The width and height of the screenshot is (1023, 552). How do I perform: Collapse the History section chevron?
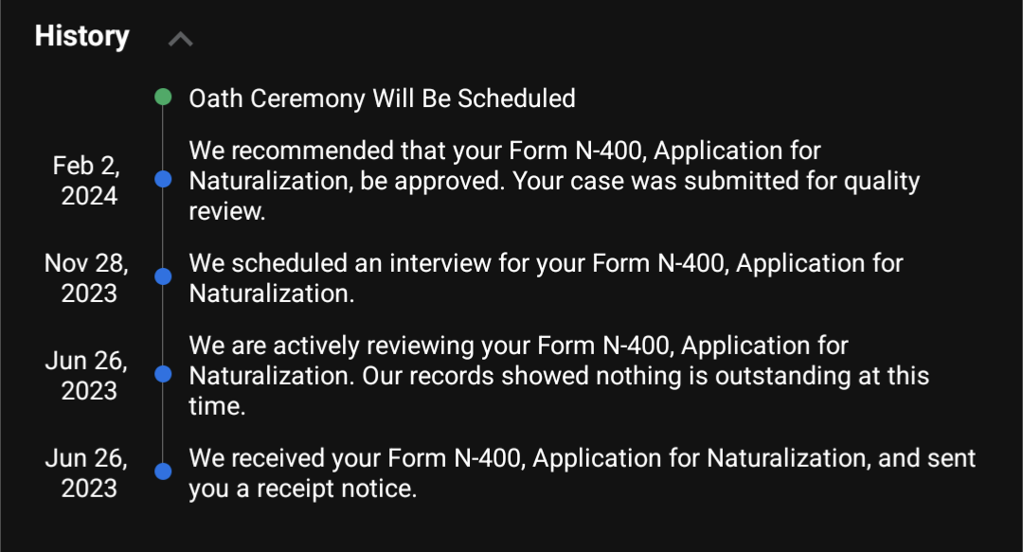pos(181,39)
